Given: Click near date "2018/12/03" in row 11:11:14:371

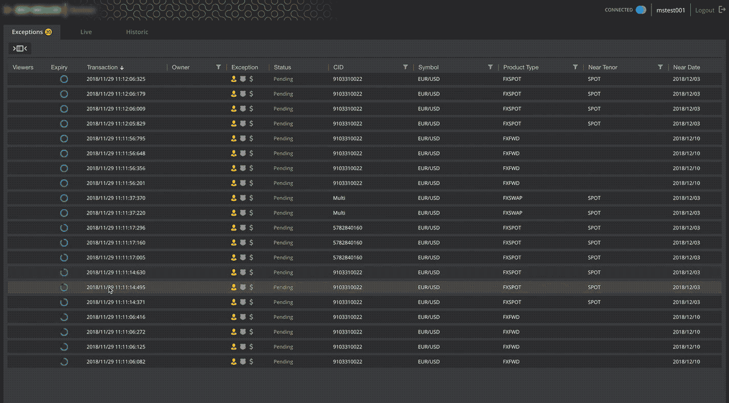Looking at the screenshot, I should [x=686, y=302].
